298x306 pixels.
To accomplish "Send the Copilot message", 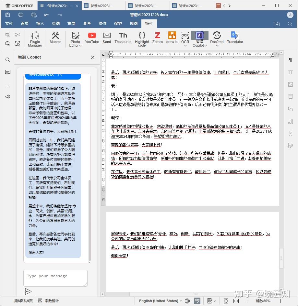I will pos(28,291).
